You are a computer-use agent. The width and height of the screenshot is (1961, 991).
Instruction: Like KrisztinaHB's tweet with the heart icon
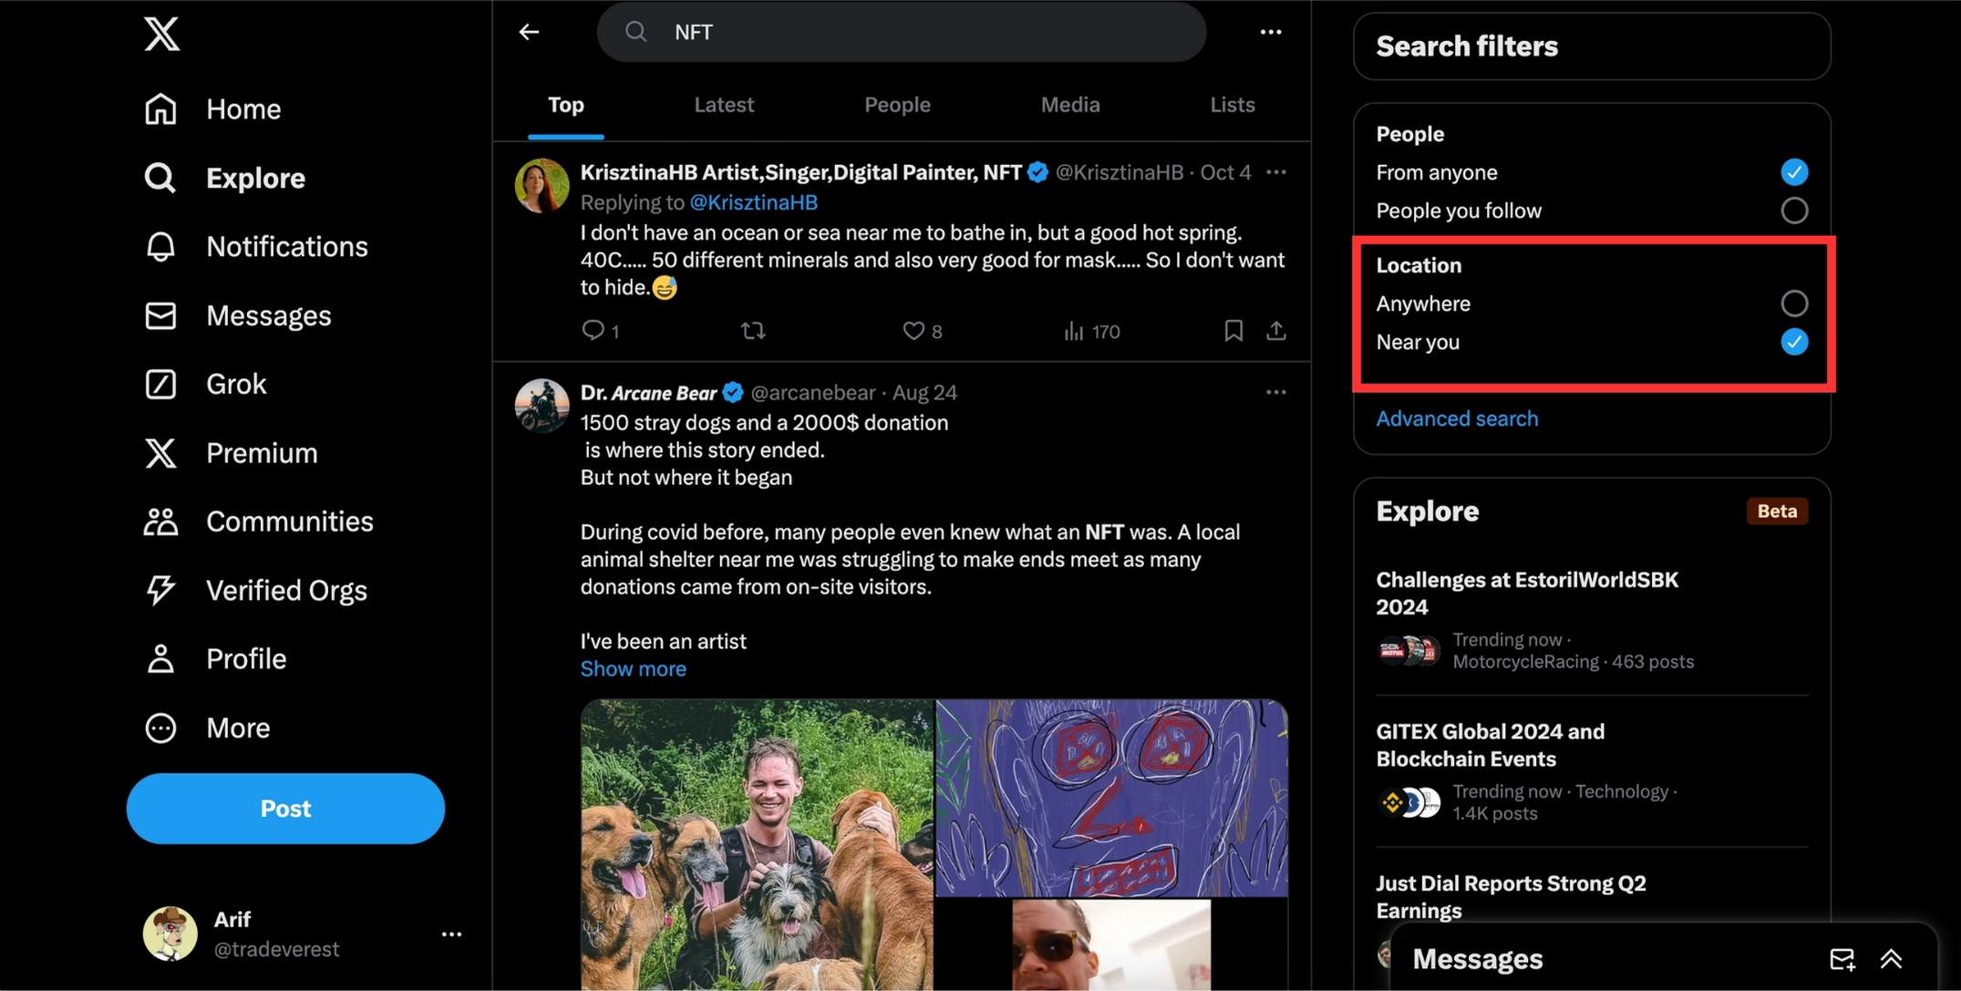[912, 330]
